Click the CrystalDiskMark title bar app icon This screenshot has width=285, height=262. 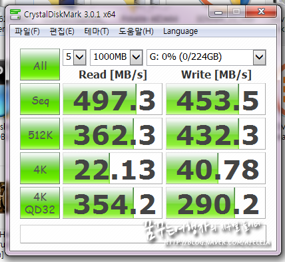15,15
